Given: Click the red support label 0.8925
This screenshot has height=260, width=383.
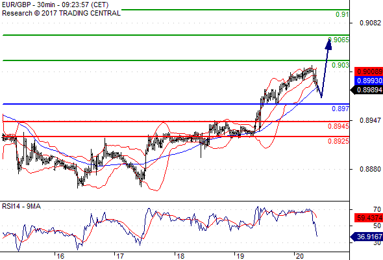Looking at the screenshot, I should click(x=338, y=141).
